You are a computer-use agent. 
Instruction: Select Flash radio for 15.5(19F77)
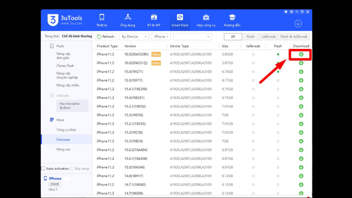tap(278, 81)
